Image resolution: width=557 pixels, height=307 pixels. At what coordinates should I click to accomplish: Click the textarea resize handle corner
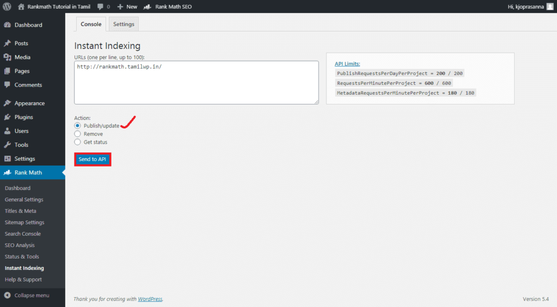pyautogui.click(x=317, y=102)
